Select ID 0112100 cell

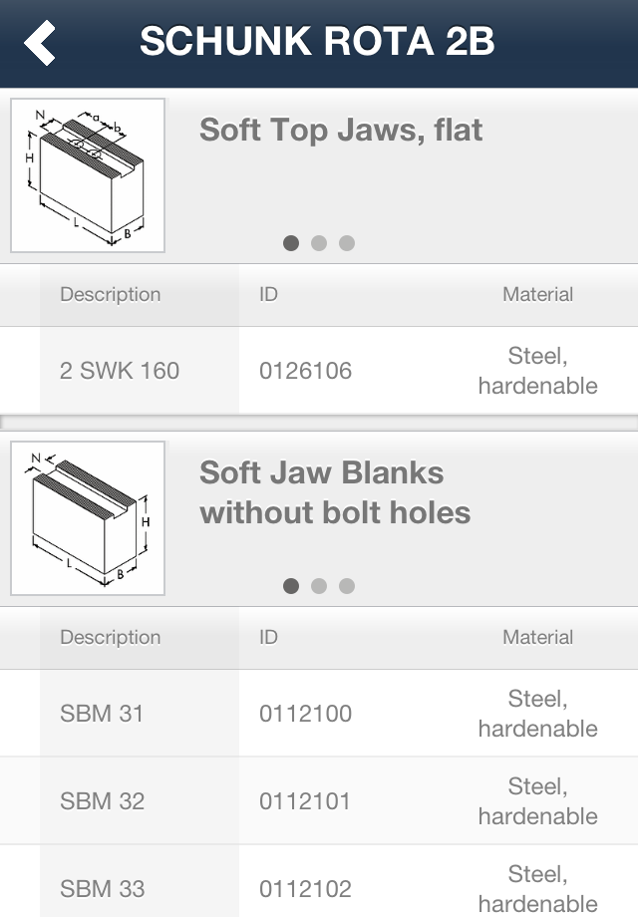click(x=305, y=714)
